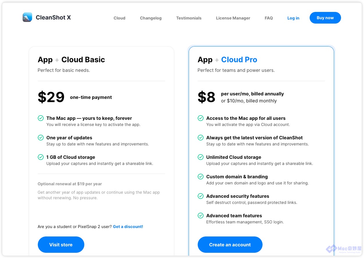Click the blue Cloud Pro heading text

click(x=239, y=60)
